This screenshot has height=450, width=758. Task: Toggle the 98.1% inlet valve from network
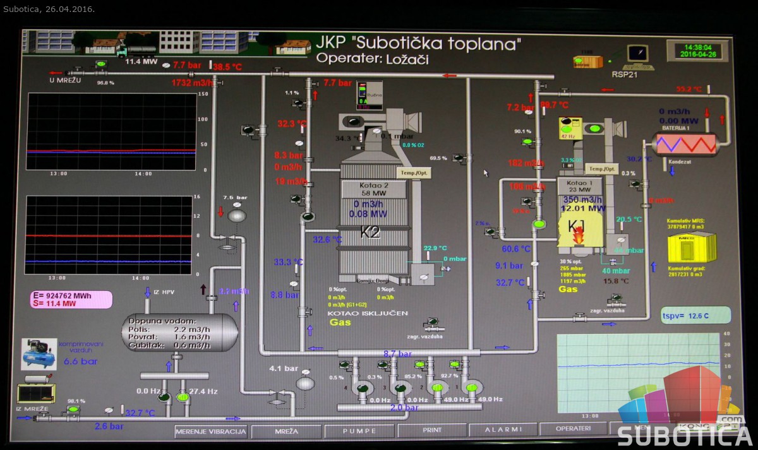74,410
